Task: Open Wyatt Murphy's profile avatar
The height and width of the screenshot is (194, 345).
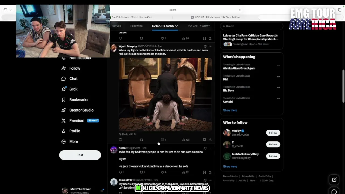Action: pyautogui.click(x=114, y=48)
